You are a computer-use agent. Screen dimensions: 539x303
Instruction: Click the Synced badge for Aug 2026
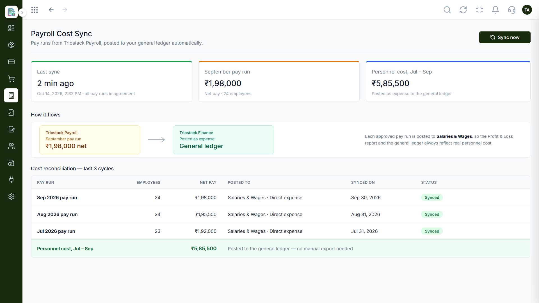point(432,214)
